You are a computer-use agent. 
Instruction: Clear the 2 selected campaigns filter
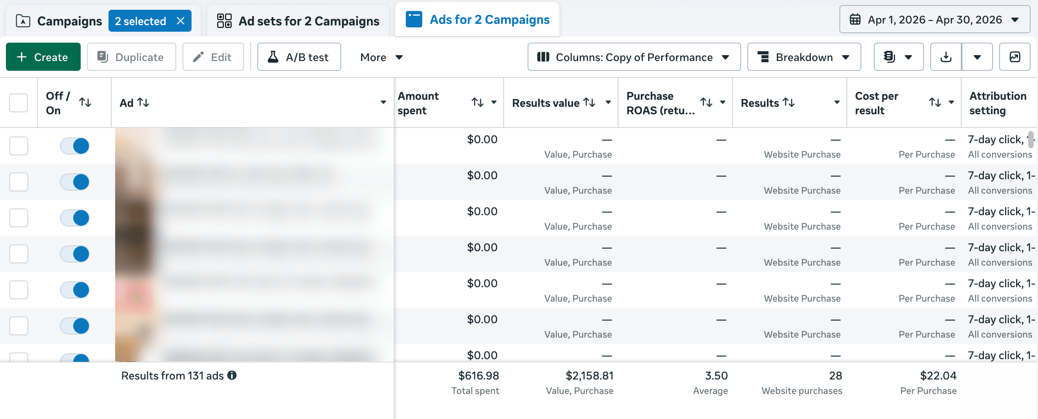[x=181, y=21]
